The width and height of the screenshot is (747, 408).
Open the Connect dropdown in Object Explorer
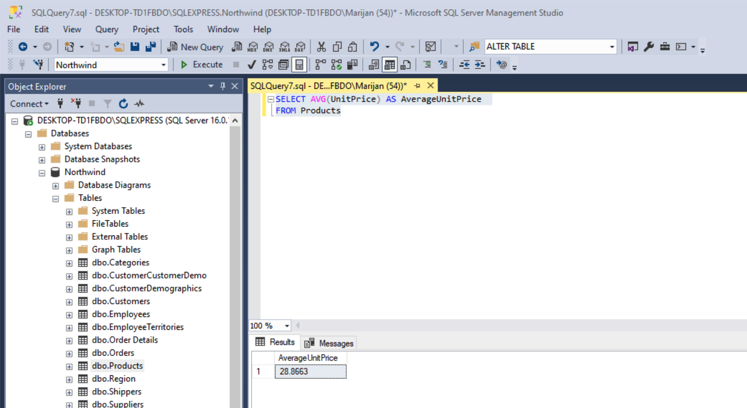coord(29,104)
